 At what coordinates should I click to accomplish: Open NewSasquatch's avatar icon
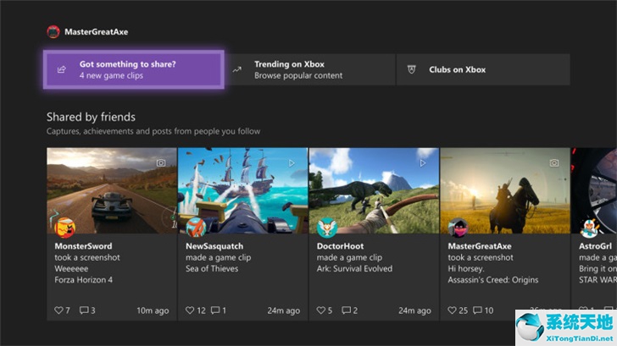(x=196, y=228)
